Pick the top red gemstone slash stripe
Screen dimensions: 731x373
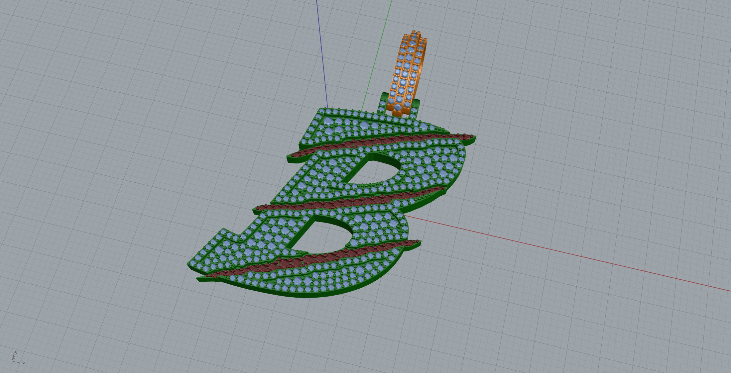coord(382,143)
